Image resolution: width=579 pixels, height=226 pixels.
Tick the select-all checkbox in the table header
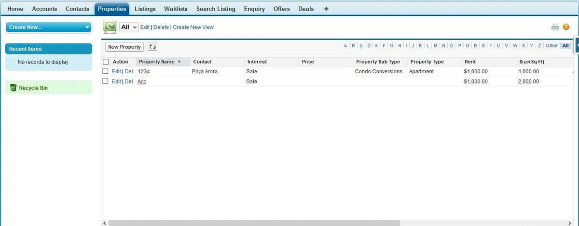[x=106, y=62]
